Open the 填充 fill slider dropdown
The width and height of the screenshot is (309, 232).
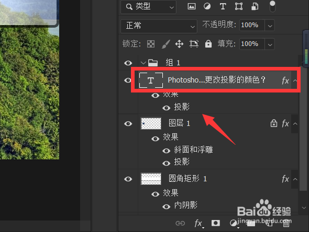(270, 44)
